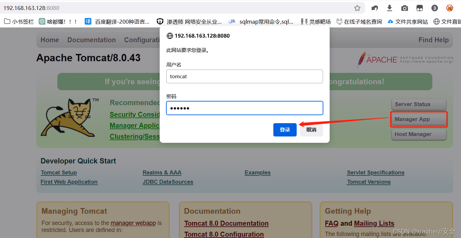Open the extension showing badge number 3
This screenshot has width=461, height=238.
(x=434, y=8)
